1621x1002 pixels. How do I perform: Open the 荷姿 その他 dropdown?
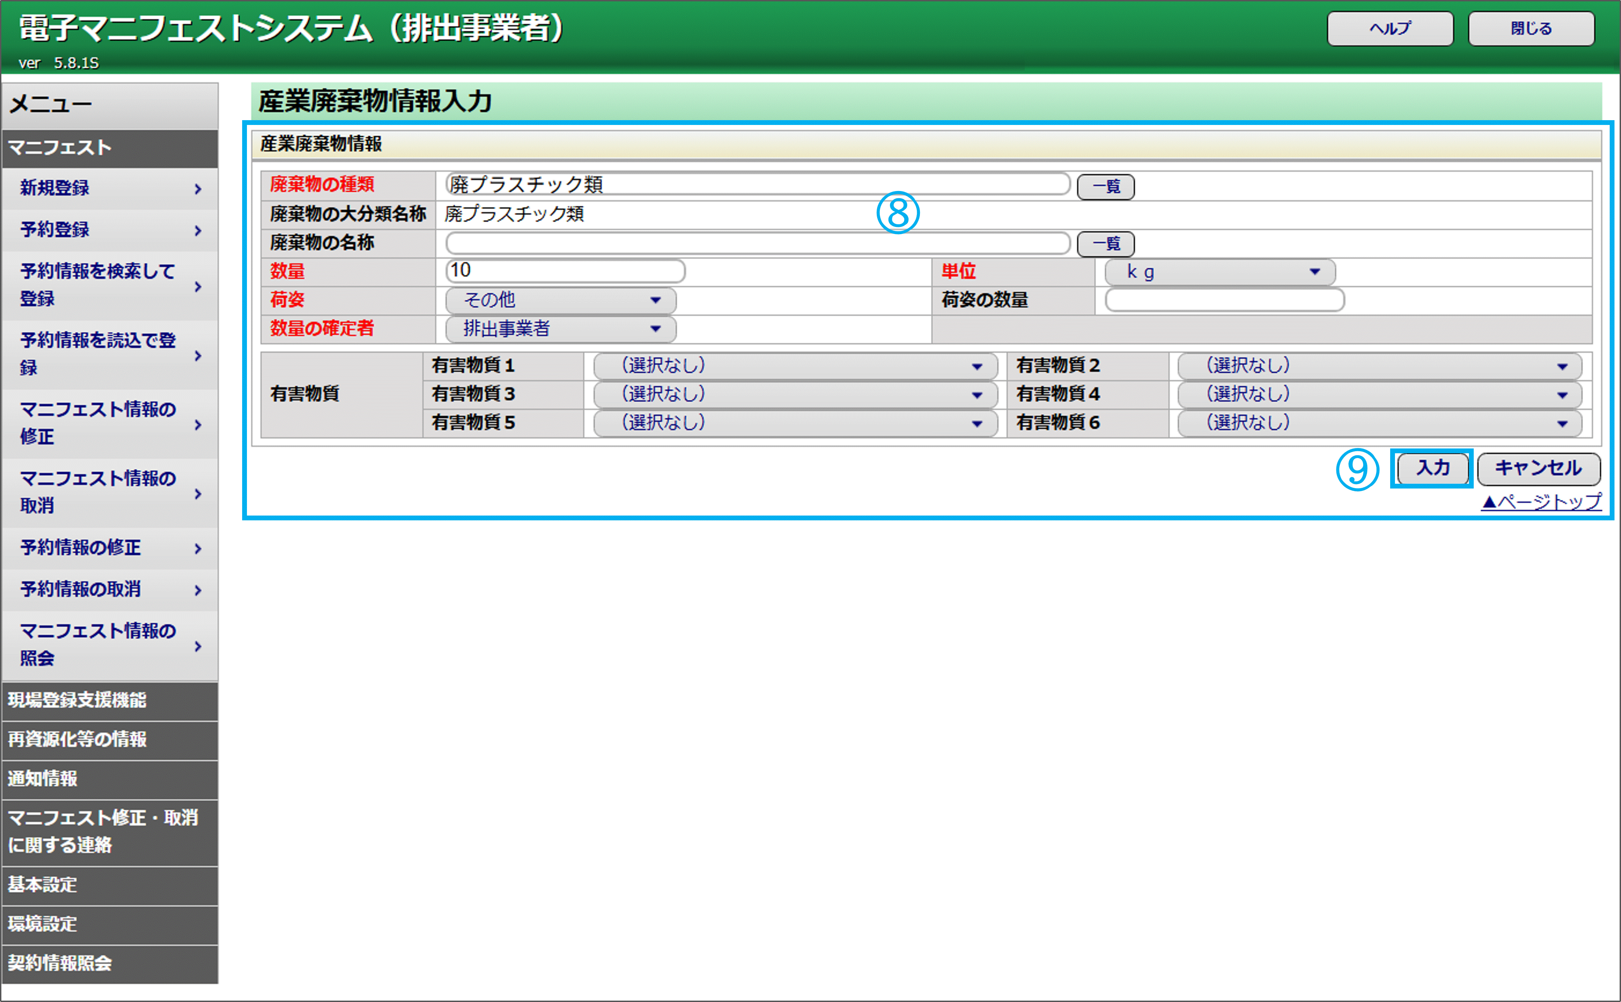(x=560, y=300)
